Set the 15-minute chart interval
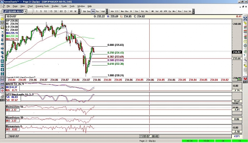The image size is (248, 143). pyautogui.click(x=51, y=11)
